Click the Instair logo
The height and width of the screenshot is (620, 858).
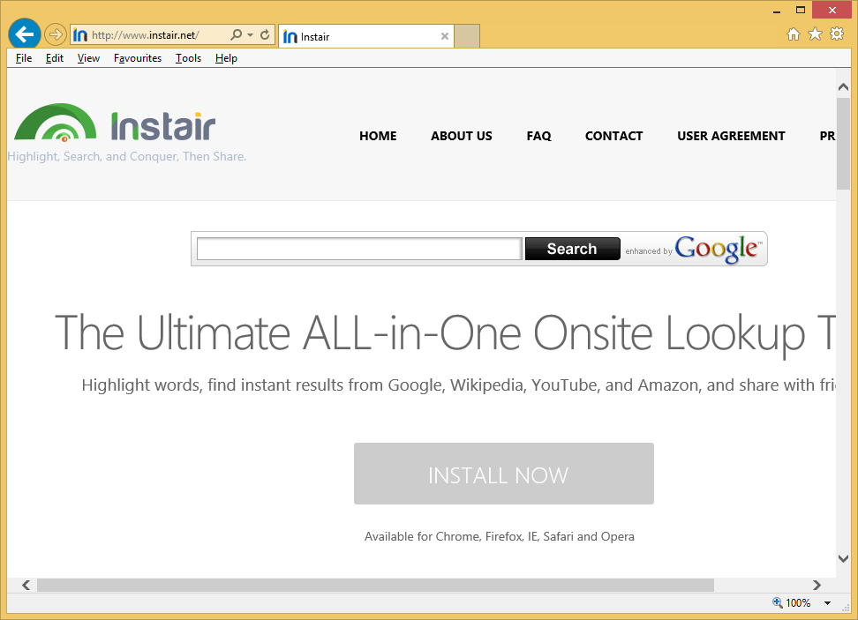point(116,126)
